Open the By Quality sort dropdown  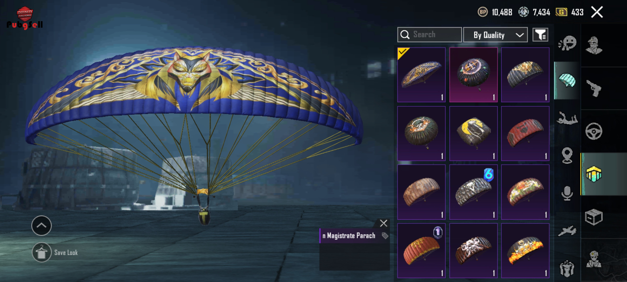(495, 35)
